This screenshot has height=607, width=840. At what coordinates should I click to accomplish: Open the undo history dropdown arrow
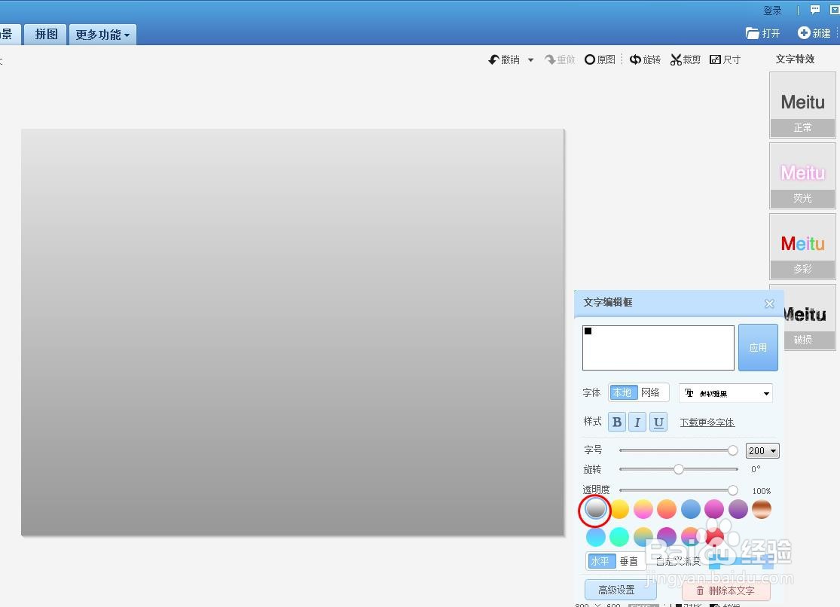[530, 60]
